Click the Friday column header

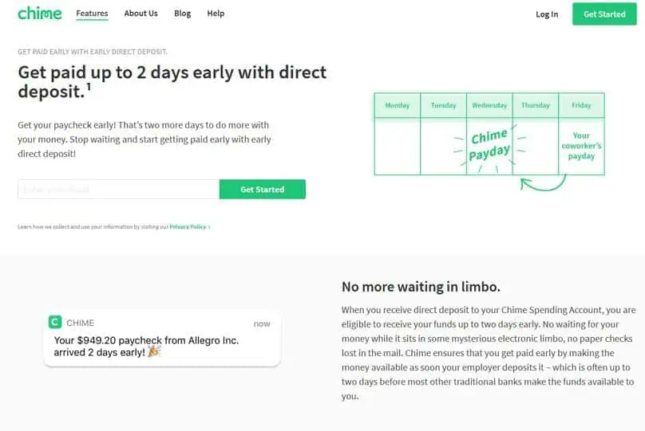581,105
